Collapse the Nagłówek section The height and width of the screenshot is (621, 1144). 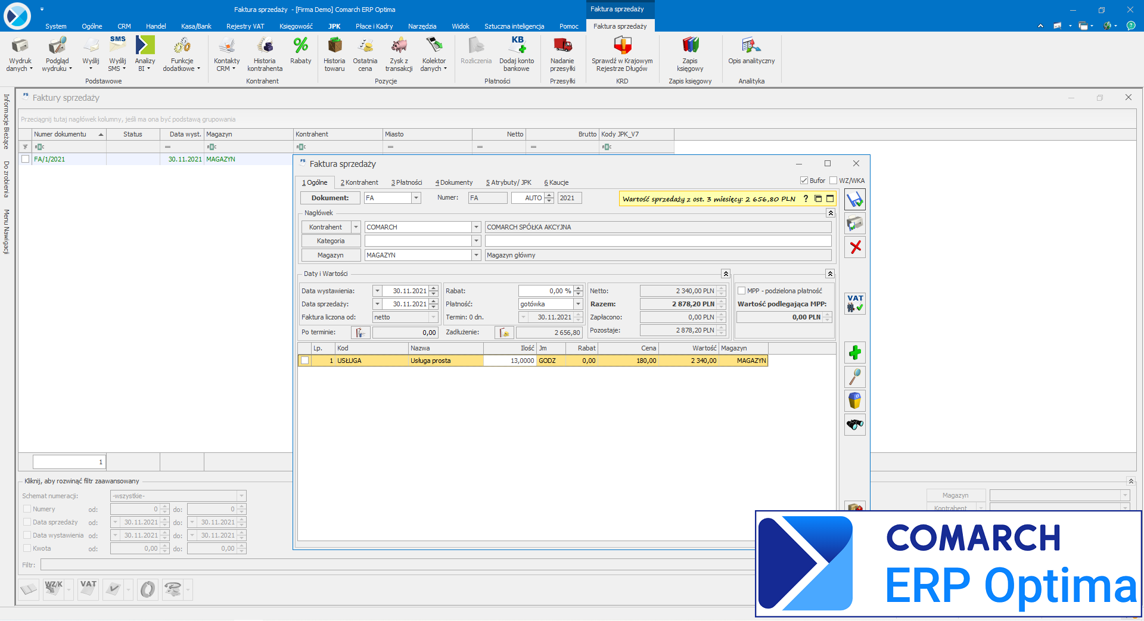(831, 213)
